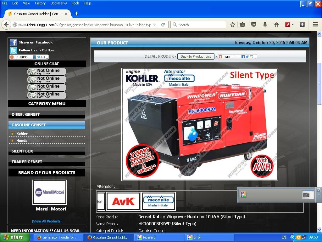
Task: Click the page's vertical scrollbar thumb
Action: (319, 83)
